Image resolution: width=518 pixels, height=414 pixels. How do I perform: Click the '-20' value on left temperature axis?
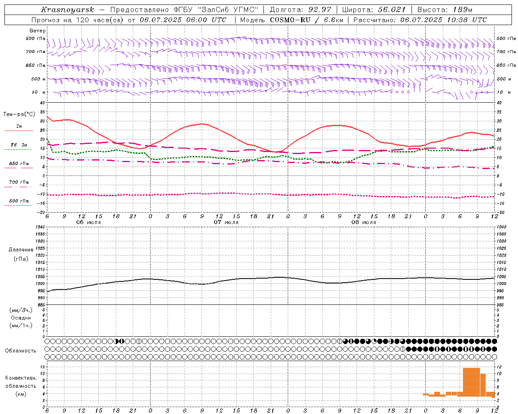pyautogui.click(x=41, y=212)
